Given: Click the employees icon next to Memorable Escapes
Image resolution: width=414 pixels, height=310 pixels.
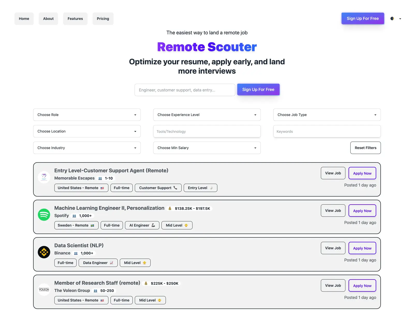Looking at the screenshot, I should [x=100, y=178].
